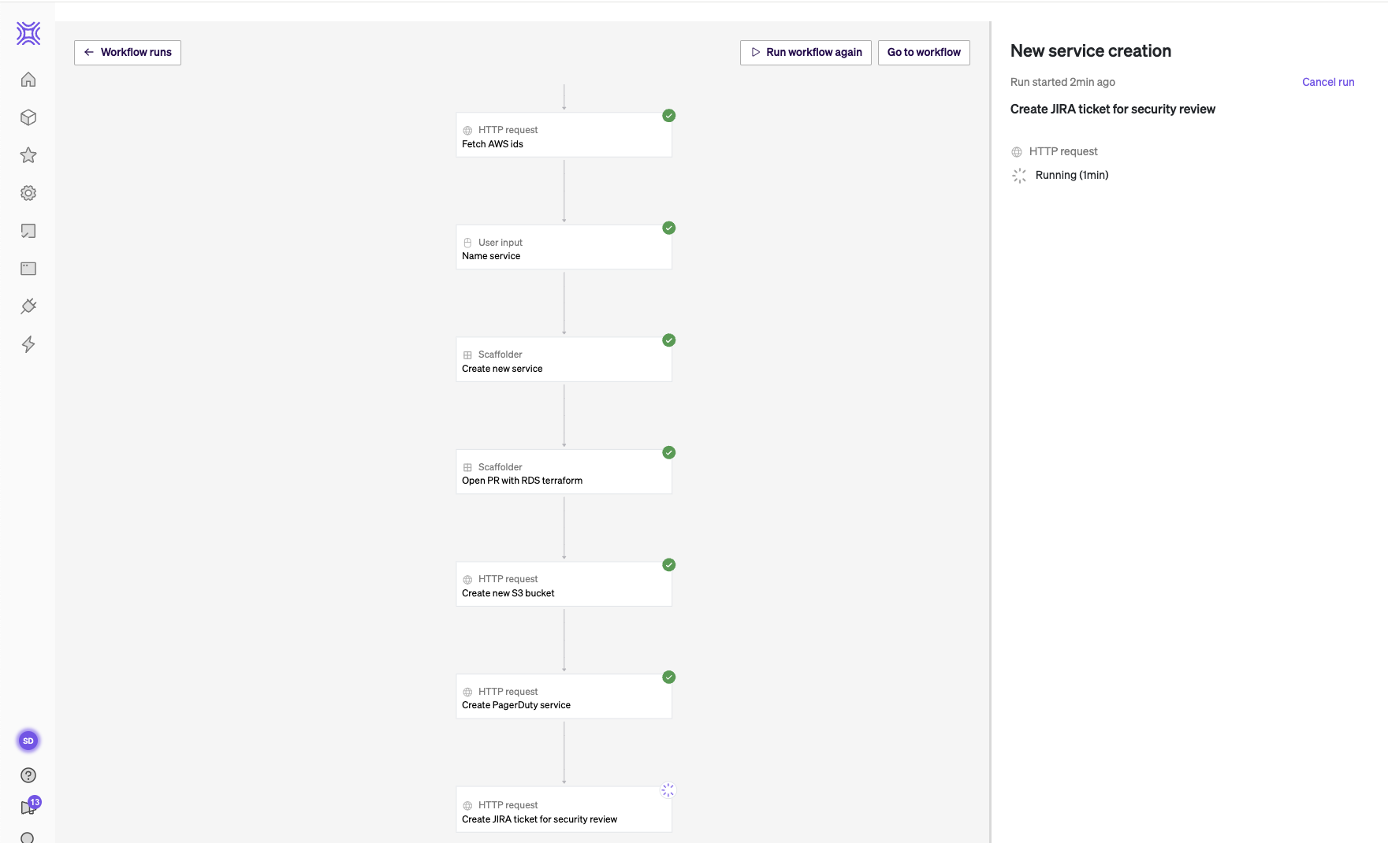Click the help question mark icon
The image size is (1388, 843).
coord(28,775)
